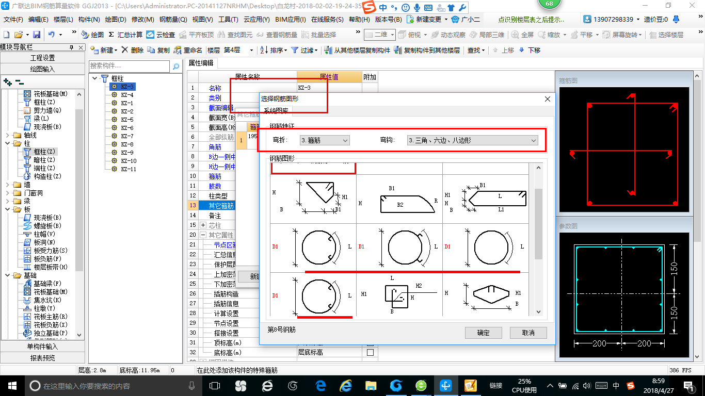Save project with the floppy disk icon

tap(37, 35)
